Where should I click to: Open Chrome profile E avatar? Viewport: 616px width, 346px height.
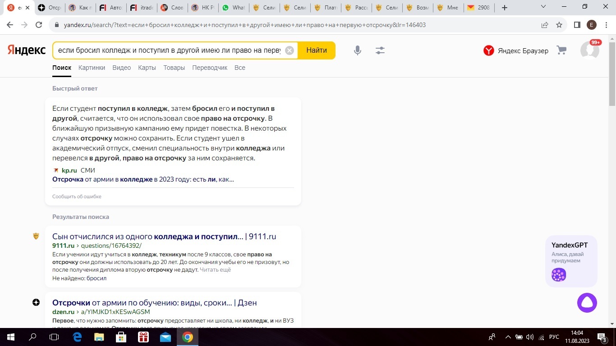tap(592, 25)
